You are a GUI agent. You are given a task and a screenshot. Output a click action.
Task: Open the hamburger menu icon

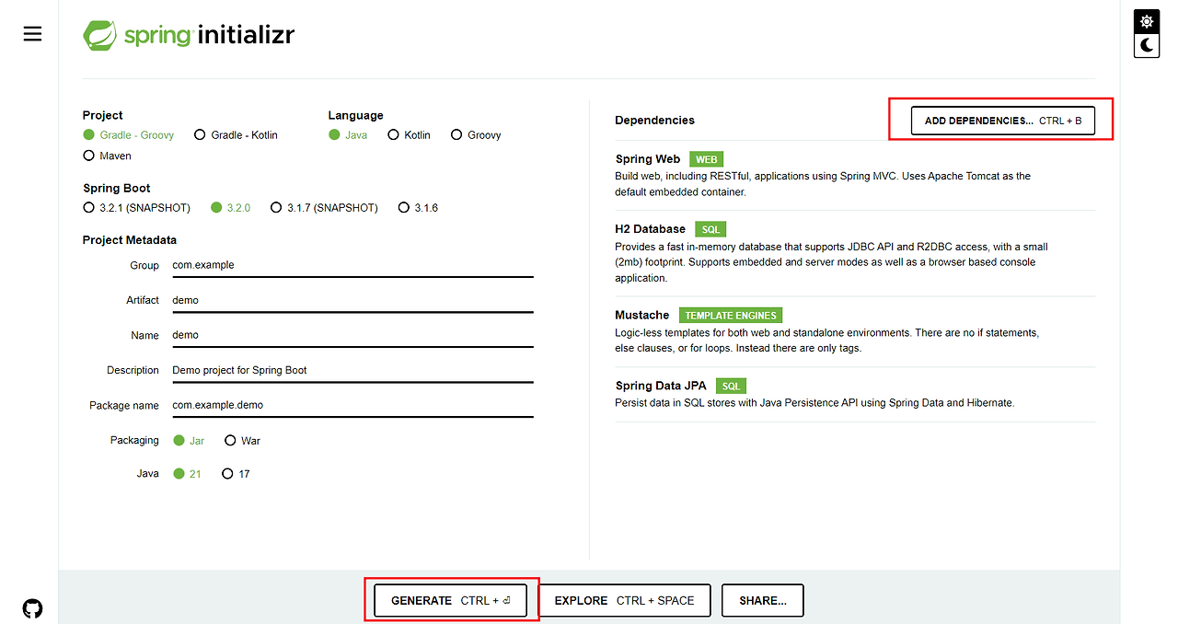point(32,34)
